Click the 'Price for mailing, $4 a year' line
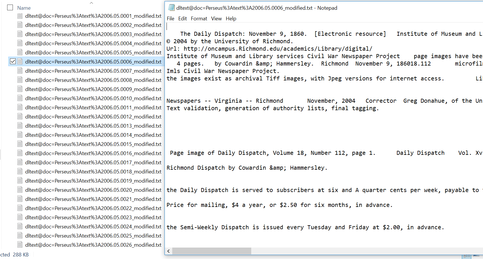Viewport: 483px width, 259px height. pyautogui.click(x=280, y=205)
